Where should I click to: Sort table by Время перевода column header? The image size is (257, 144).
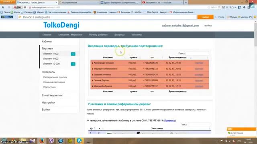[177, 58]
